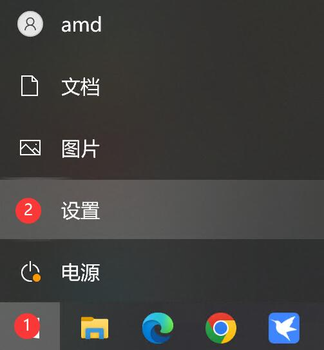Open 设置 from the Start menu

81,210
